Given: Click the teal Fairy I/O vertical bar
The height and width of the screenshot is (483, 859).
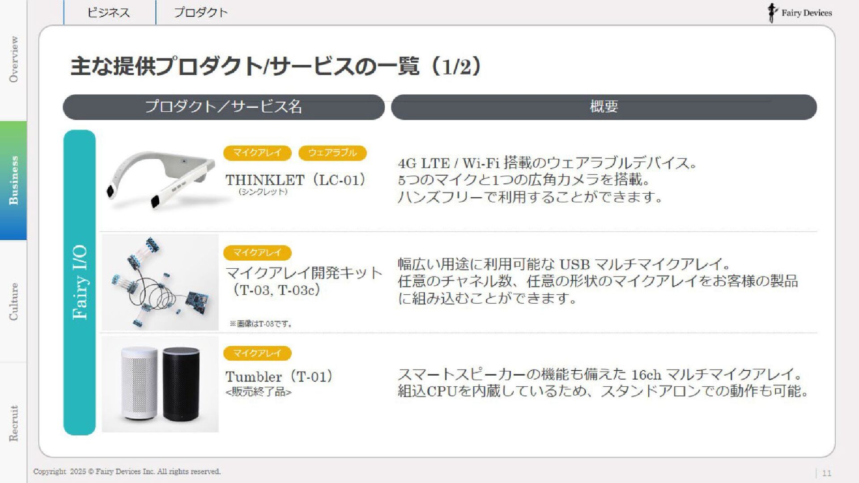Looking at the screenshot, I should click(x=80, y=283).
